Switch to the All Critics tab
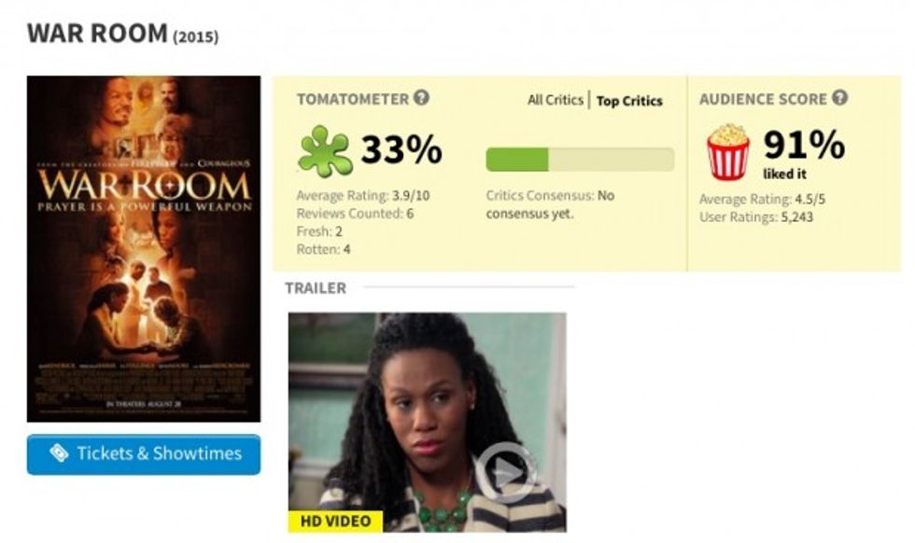 555,101
